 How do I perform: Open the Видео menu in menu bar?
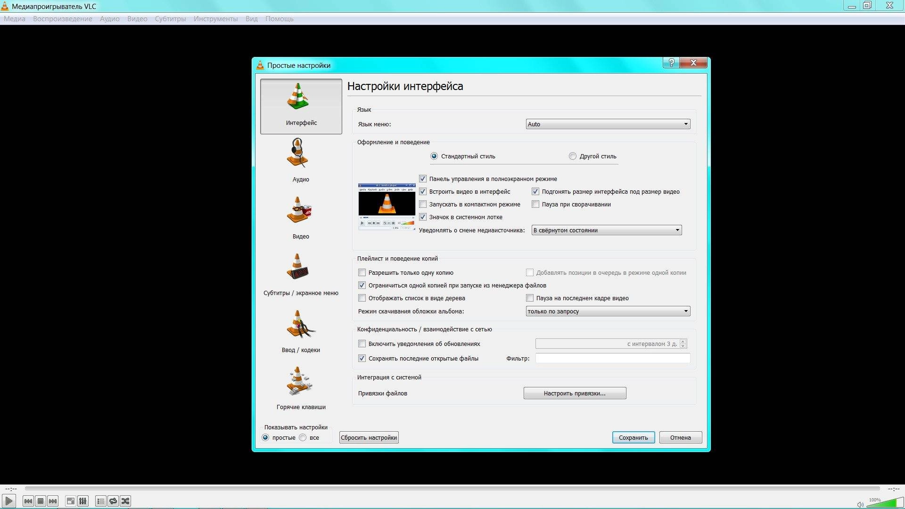pos(137,19)
